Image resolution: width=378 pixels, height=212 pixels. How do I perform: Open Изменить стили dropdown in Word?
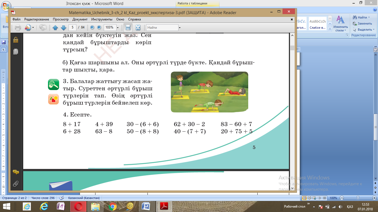pyautogui.click(x=340, y=24)
